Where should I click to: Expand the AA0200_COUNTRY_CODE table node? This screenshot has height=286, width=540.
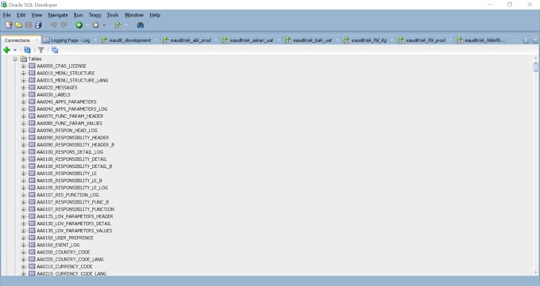point(23,252)
